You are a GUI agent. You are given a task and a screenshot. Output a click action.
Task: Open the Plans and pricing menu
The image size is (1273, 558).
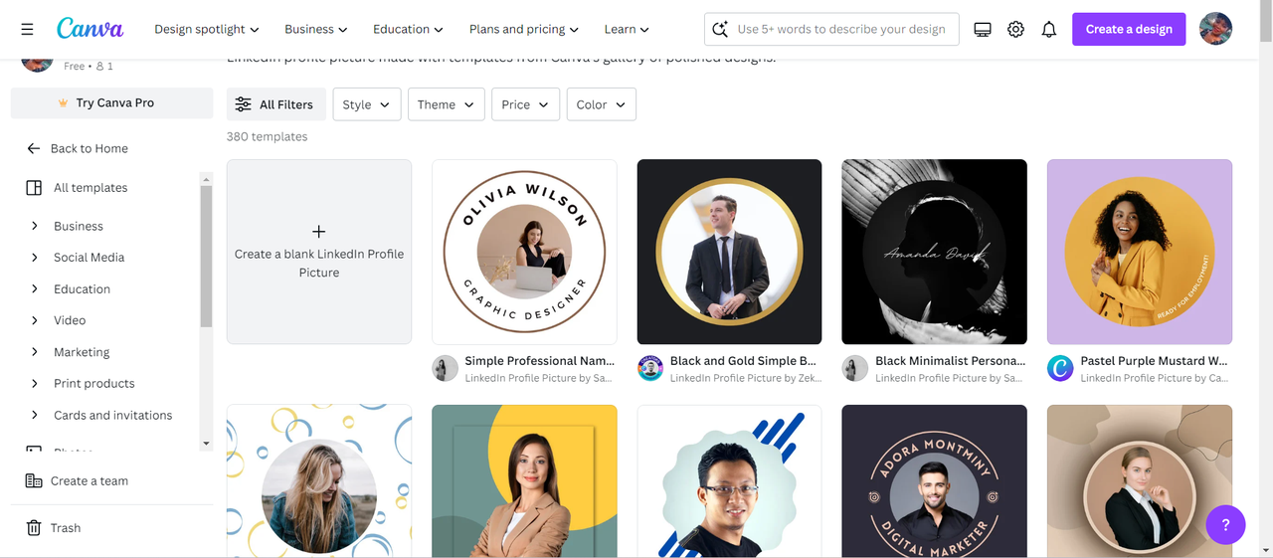523,30
